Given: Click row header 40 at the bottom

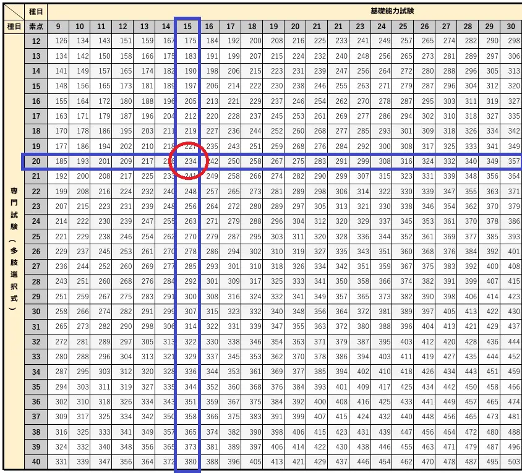Looking at the screenshot, I should coord(35,461).
